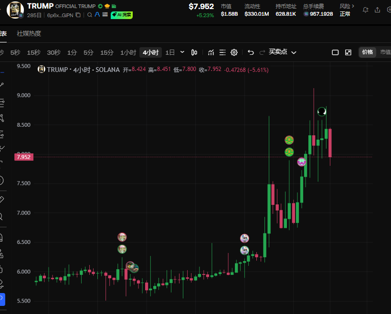
Task: Select the 15分 interval
Action: tap(107, 52)
